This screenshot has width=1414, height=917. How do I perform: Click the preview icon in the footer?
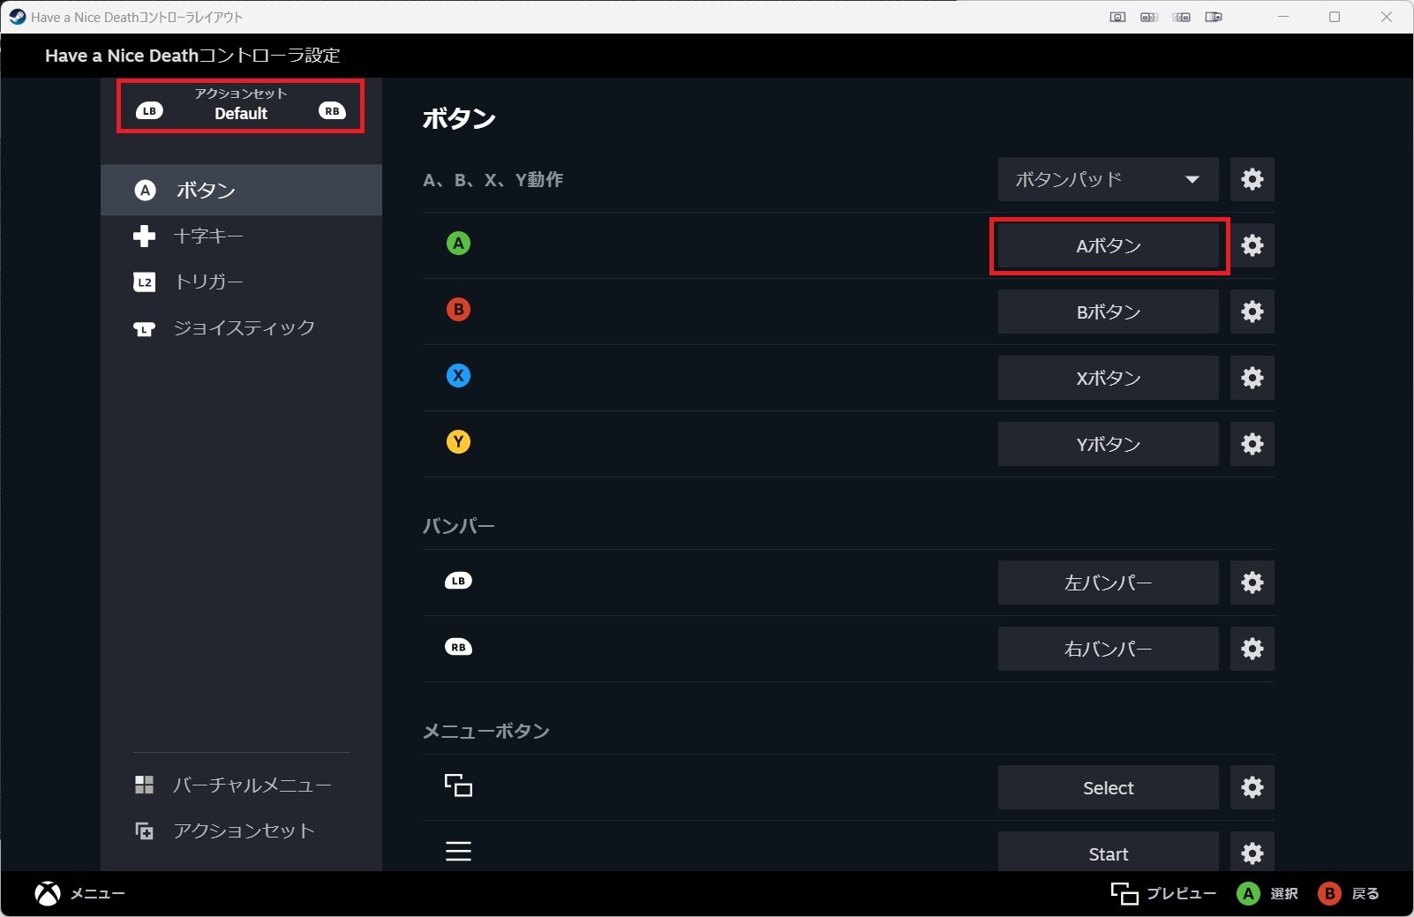click(1124, 894)
